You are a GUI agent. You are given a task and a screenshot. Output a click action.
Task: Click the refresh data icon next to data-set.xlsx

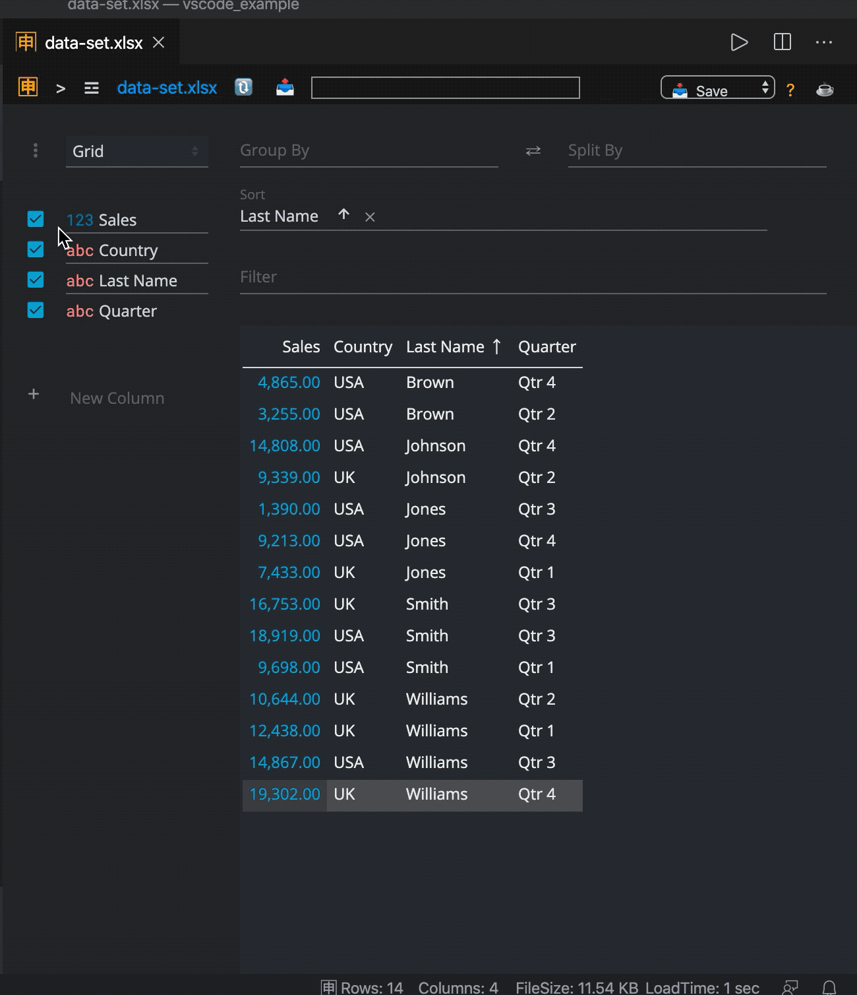point(243,87)
